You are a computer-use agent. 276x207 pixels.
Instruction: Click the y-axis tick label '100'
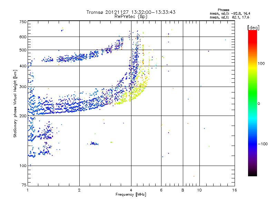23,166
